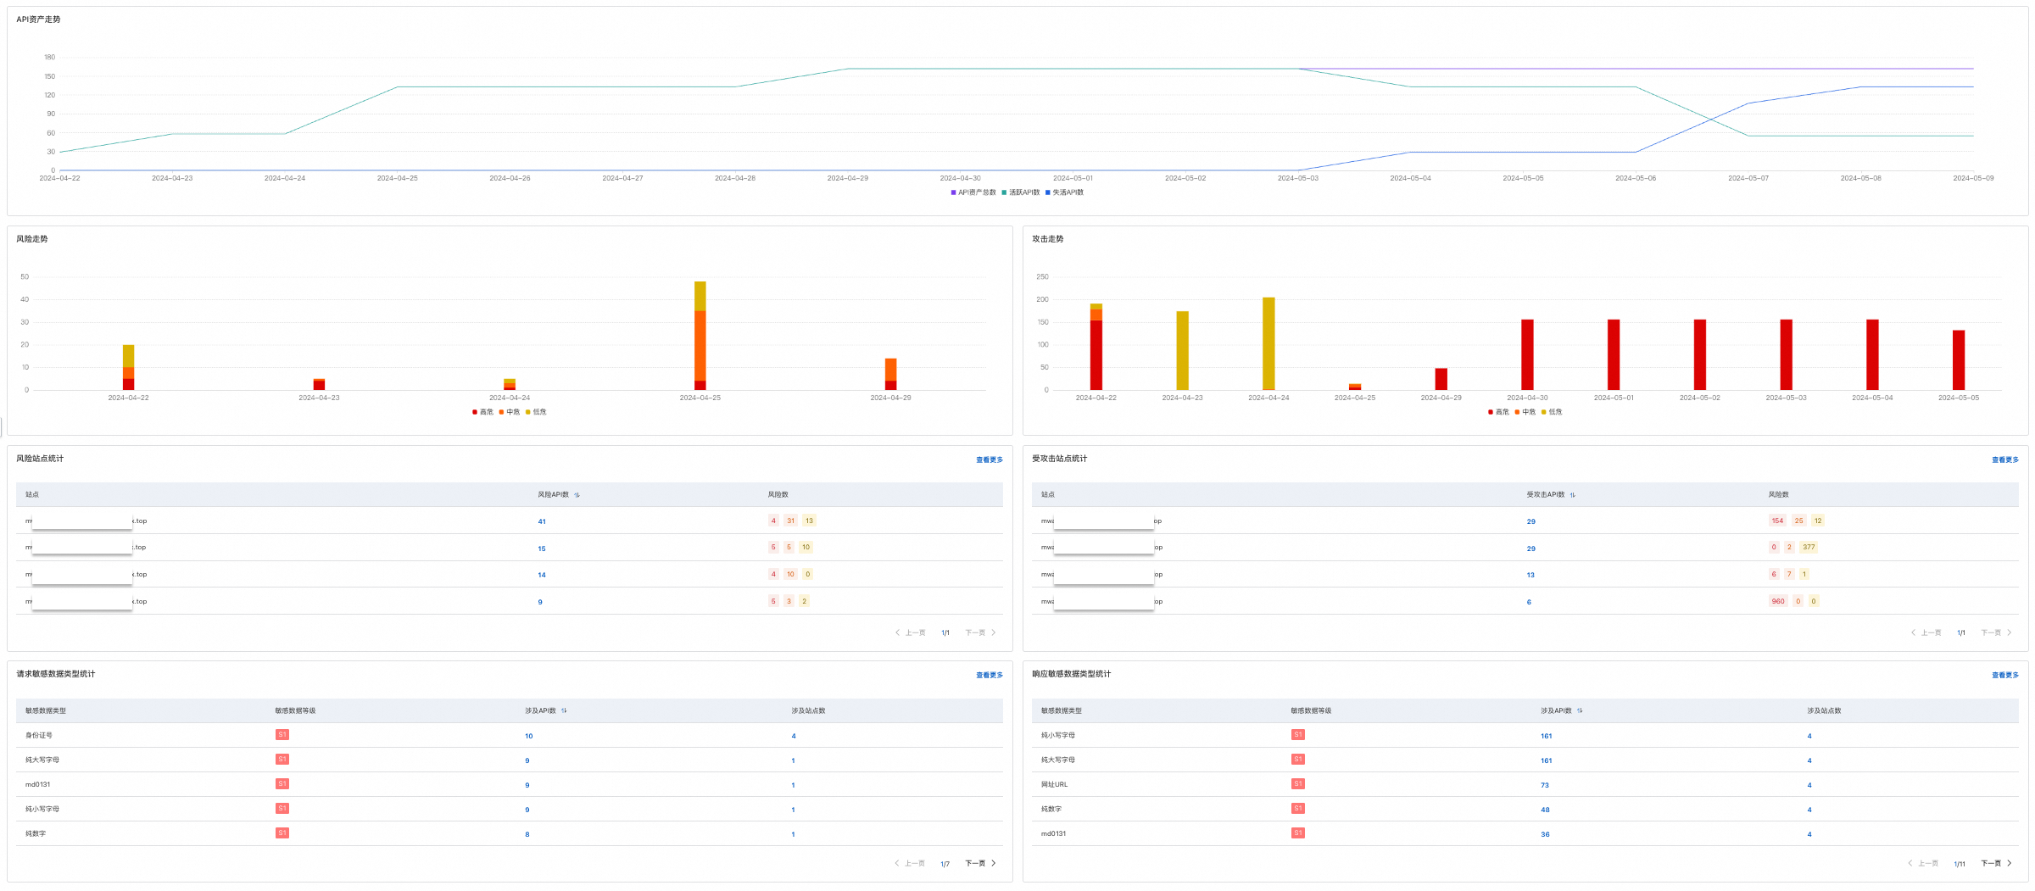2035x891 pixels.
Task: Toggle 失活API数 legend in asset trend chart
Action: [x=1064, y=192]
